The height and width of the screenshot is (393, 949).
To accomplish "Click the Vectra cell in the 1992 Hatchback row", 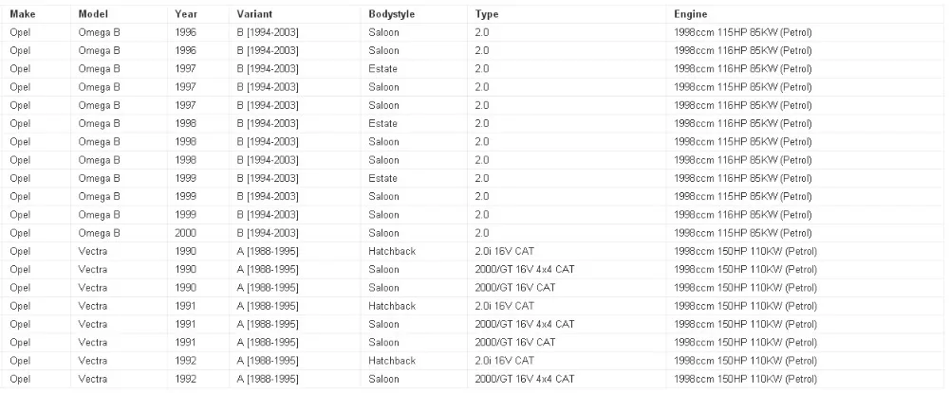I will pyautogui.click(x=93, y=361).
